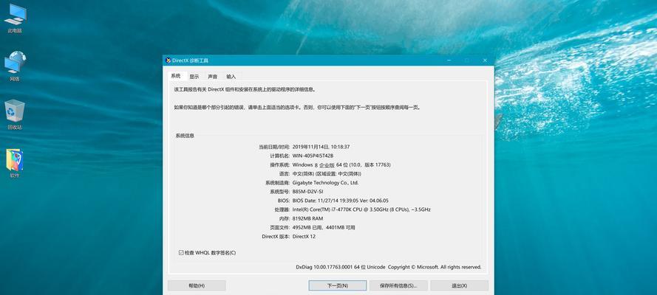Click the DirectX 诊断工具 window title
Screen dimensions: 657x295
(x=190, y=60)
